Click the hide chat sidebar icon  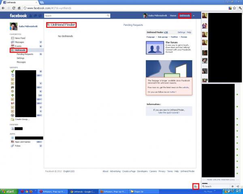click(238, 186)
